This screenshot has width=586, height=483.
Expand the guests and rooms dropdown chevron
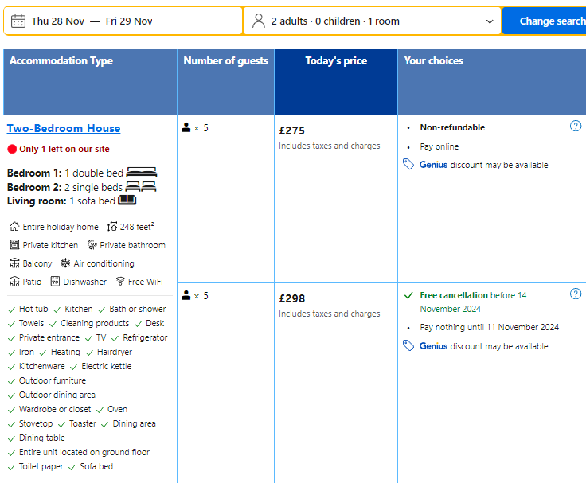tap(490, 21)
